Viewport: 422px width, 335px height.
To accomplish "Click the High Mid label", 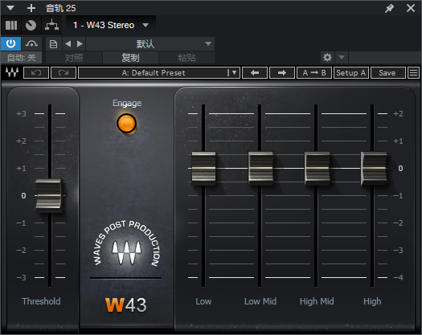I will (317, 301).
